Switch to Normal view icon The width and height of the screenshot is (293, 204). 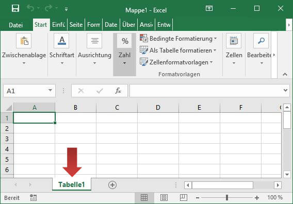[144, 198]
